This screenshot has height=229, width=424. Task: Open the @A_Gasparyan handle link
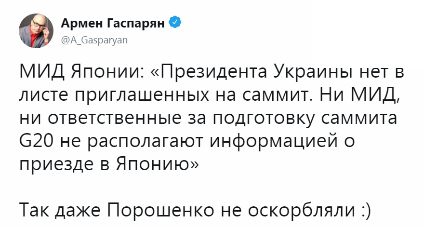click(94, 41)
